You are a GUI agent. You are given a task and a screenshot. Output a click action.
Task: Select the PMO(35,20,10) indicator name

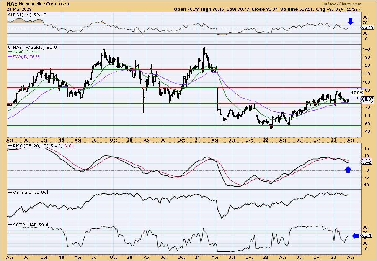pyautogui.click(x=31, y=146)
